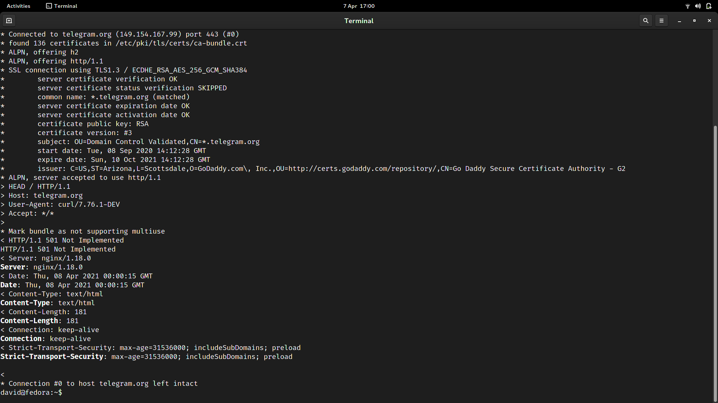This screenshot has width=718, height=403.
Task: Open the Activities overview
Action: point(18,6)
